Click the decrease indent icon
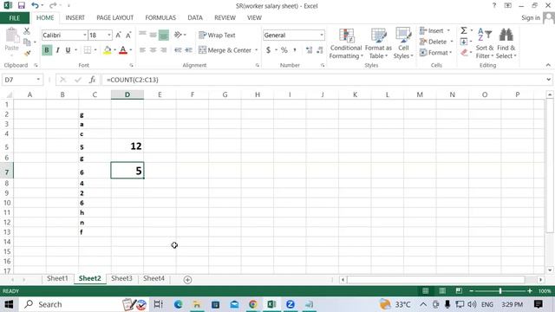This screenshot has height=312, width=555. point(178,50)
